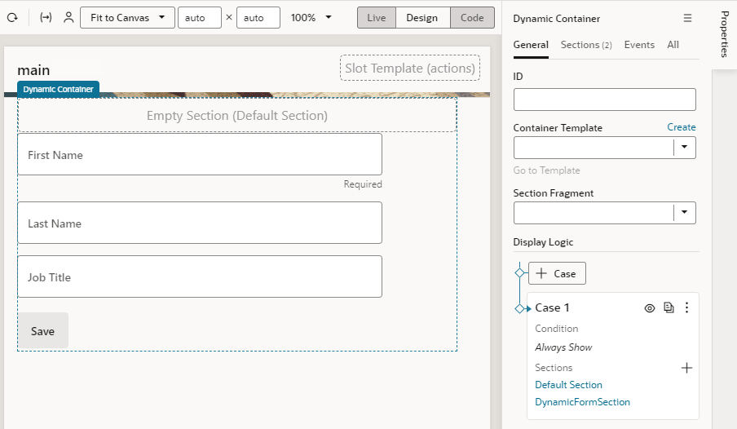Viewport: 737px width, 429px height.
Task: Open the Fit to Canvas dropdown
Action: coord(127,18)
